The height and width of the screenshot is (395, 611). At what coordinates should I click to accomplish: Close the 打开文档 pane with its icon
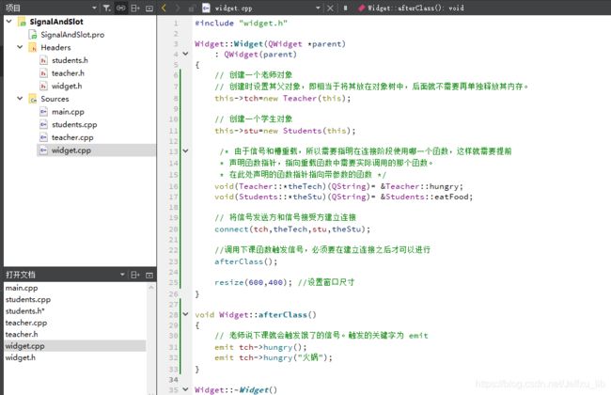pyautogui.click(x=149, y=275)
